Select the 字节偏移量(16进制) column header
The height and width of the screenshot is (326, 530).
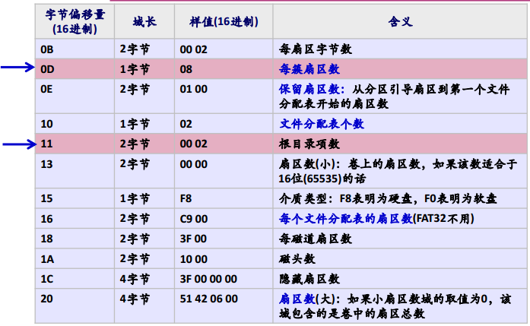coord(71,22)
